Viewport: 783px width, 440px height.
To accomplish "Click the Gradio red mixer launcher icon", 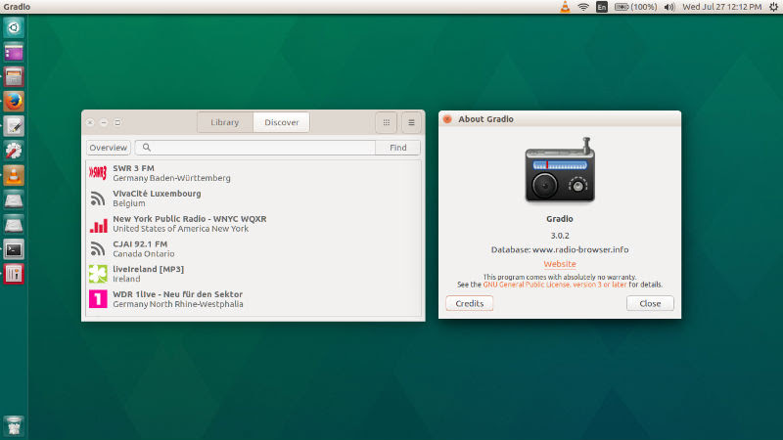I will coord(14,274).
